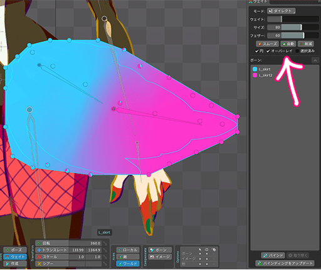Click the バインド (Bind) button
Screen dimensions: 321x270
[x=273, y=255]
